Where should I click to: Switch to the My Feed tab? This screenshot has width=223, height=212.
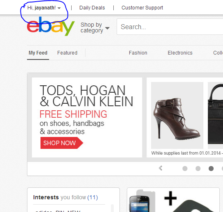38,53
